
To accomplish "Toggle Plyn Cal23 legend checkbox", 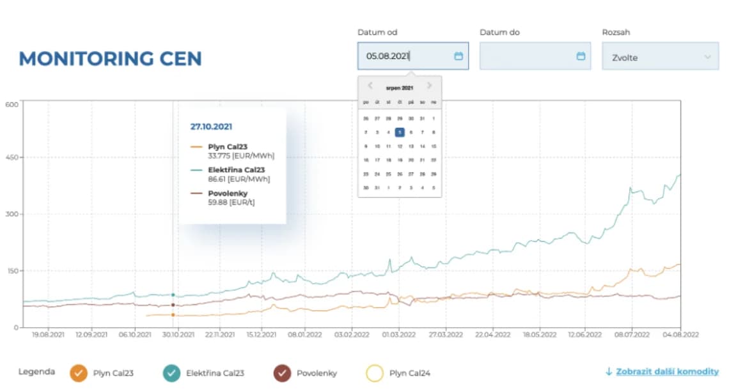I will 79,372.
